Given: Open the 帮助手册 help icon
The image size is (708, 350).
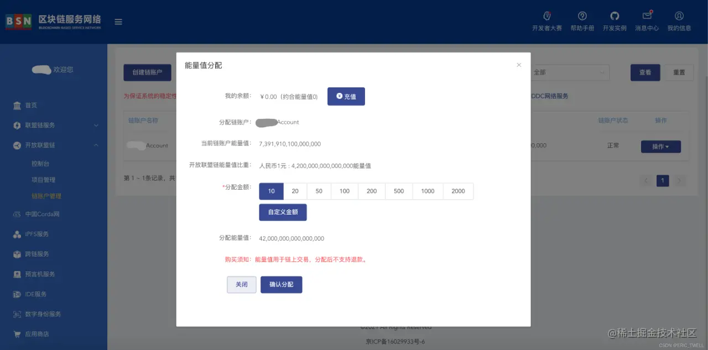Looking at the screenshot, I should pyautogui.click(x=582, y=16).
